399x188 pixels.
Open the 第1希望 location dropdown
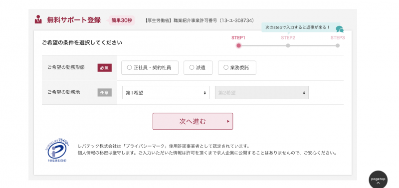(x=166, y=93)
